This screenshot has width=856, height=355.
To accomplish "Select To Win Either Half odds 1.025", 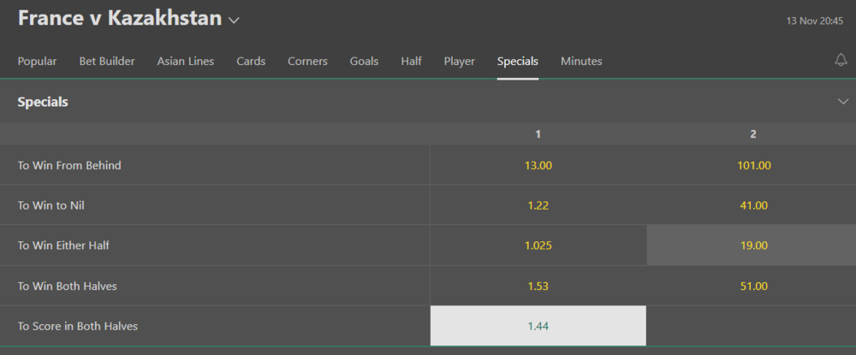I will (538, 246).
